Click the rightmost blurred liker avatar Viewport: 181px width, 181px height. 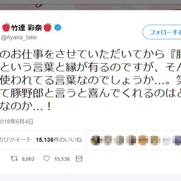click(x=177, y=140)
